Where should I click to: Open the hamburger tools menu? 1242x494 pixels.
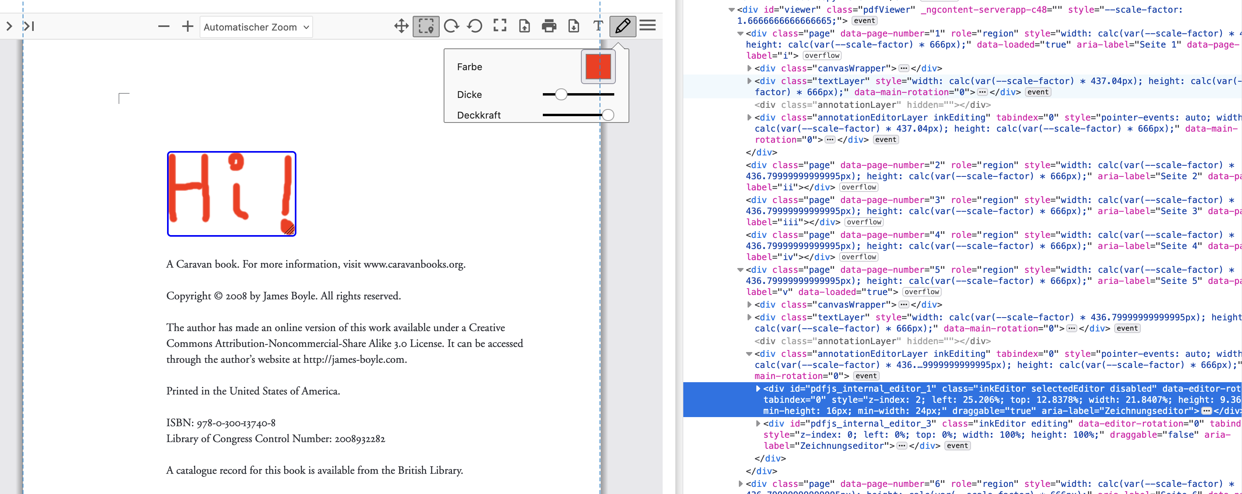[x=648, y=27]
